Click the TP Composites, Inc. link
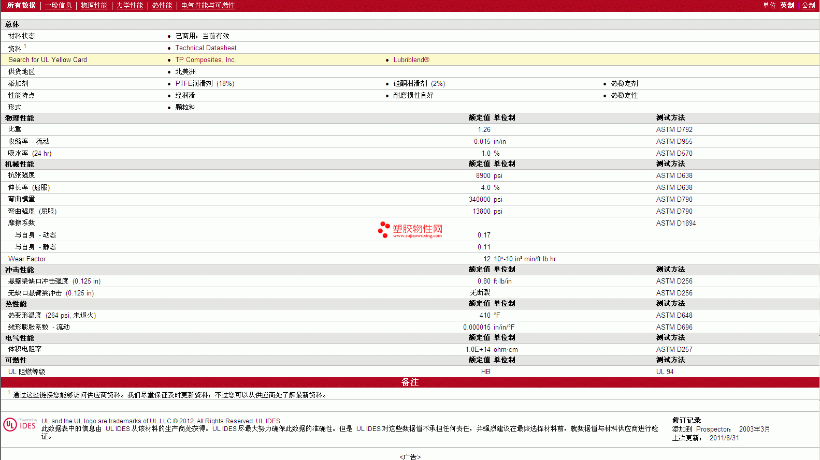The height and width of the screenshot is (460, 820). point(206,60)
